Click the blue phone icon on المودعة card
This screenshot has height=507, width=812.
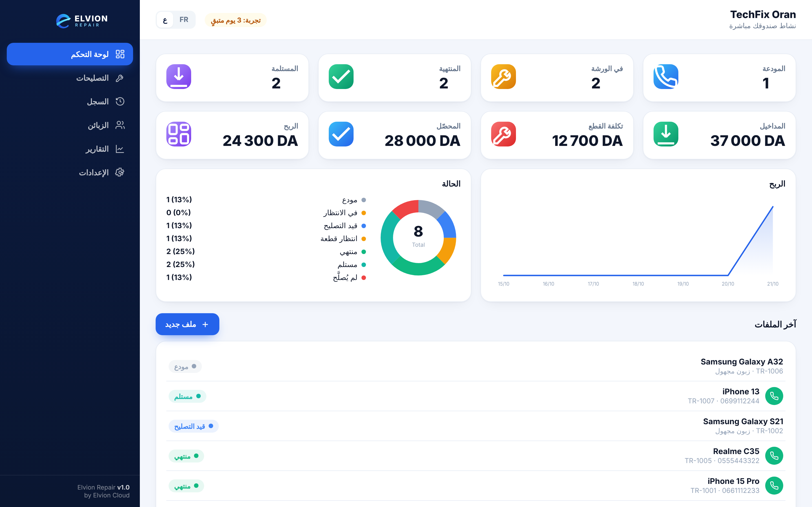click(x=666, y=76)
